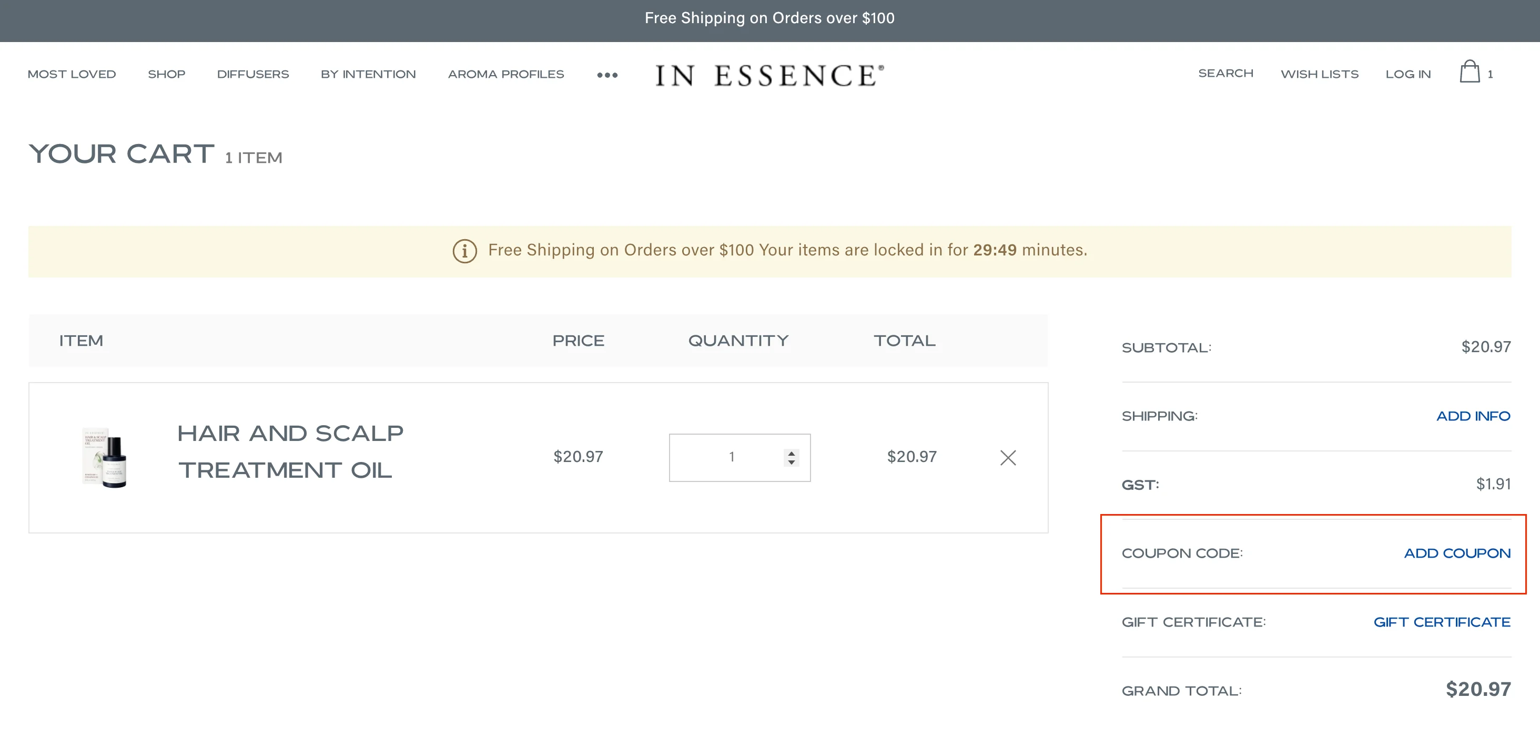Open the Most Loved menu

72,74
